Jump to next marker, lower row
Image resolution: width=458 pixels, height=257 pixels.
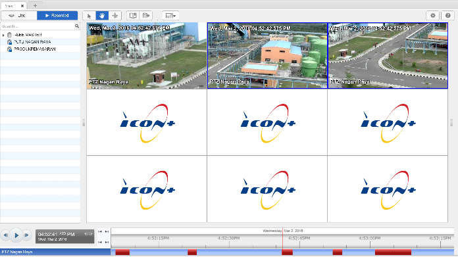[107, 242]
